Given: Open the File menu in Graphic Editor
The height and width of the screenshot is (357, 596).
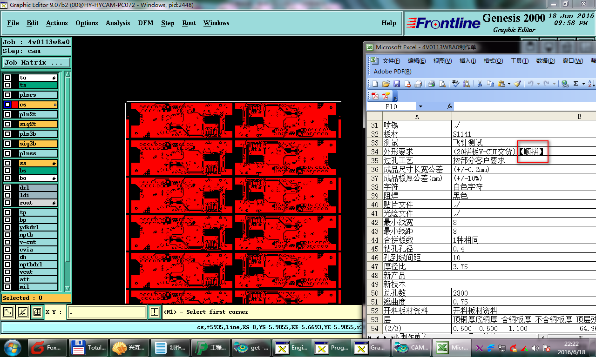Looking at the screenshot, I should pos(13,23).
